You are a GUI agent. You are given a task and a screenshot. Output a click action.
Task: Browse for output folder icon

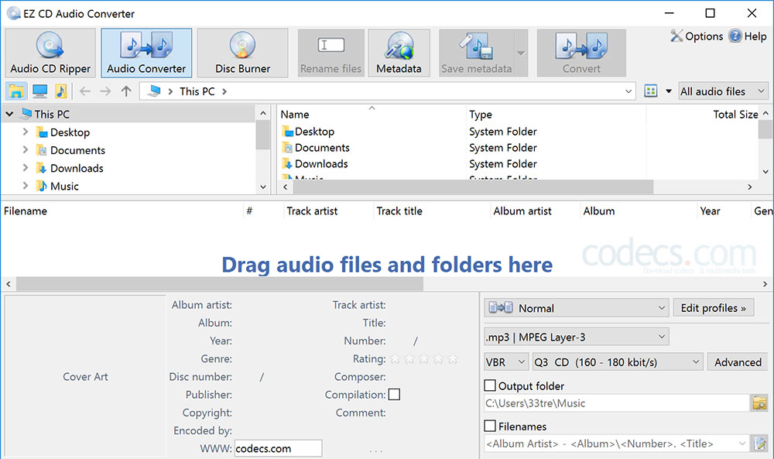(759, 402)
